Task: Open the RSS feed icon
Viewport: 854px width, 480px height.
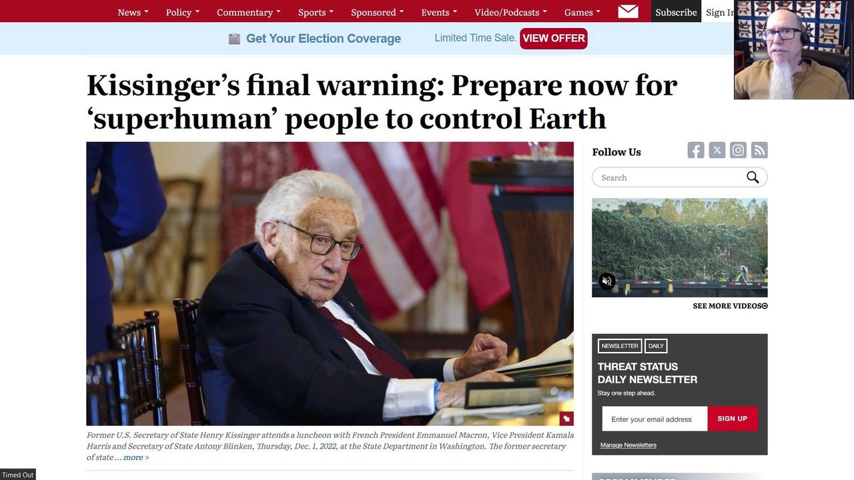Action: tap(759, 151)
